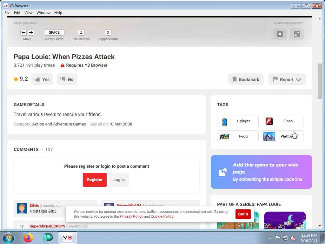Open the Help menu
Image resolution: width=325 pixels, height=244 pixels.
[58, 13]
